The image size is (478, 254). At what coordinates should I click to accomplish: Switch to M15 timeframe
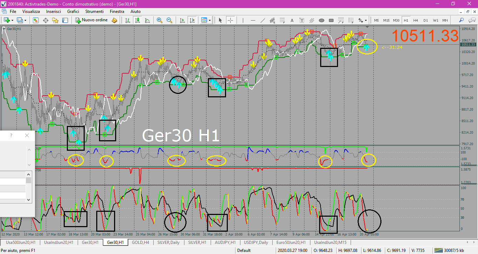[386, 20]
